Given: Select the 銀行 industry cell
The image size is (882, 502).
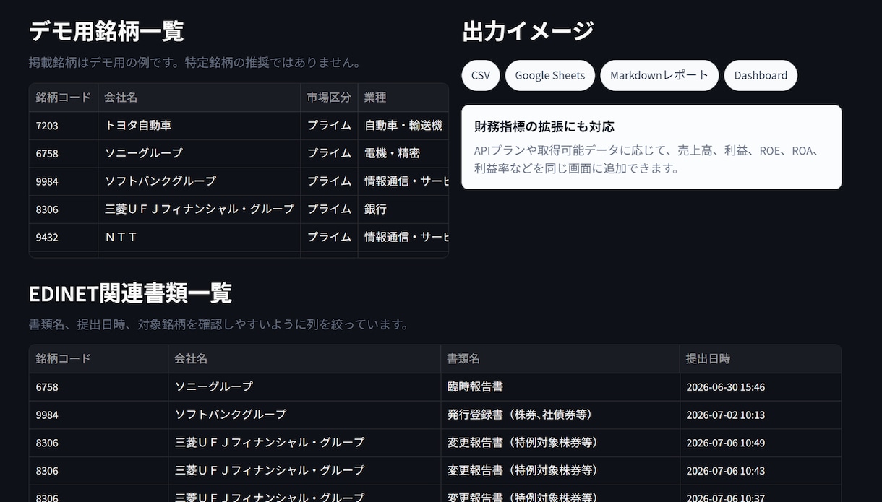Looking at the screenshot, I should [403, 209].
